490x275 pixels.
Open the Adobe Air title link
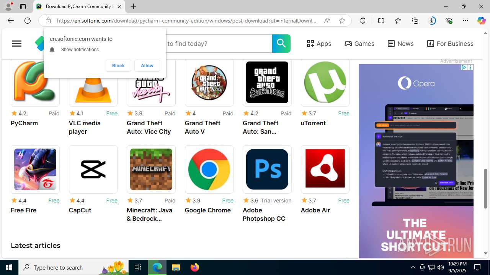coord(315,210)
